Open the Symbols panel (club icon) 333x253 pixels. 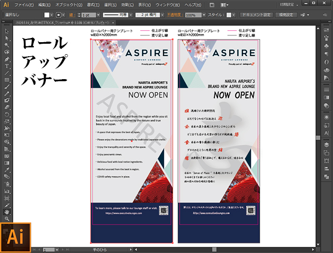[326, 46]
